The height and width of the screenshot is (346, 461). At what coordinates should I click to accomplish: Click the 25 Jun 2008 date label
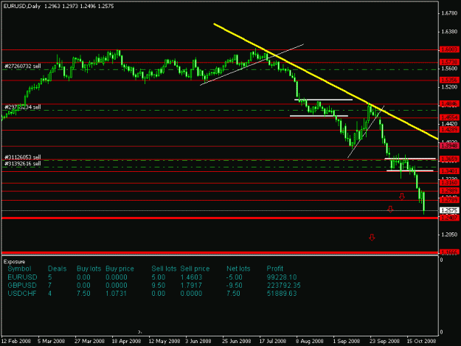(x=237, y=341)
